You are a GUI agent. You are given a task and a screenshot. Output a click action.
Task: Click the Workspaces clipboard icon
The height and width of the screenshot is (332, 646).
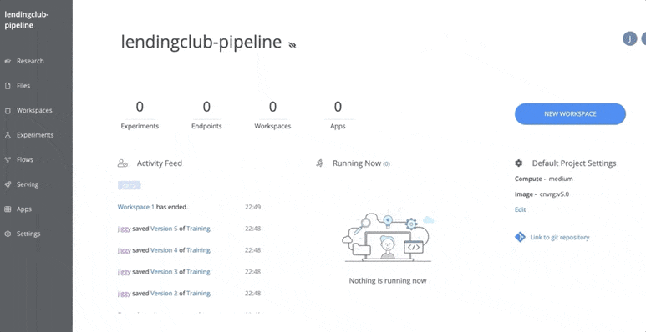point(8,111)
